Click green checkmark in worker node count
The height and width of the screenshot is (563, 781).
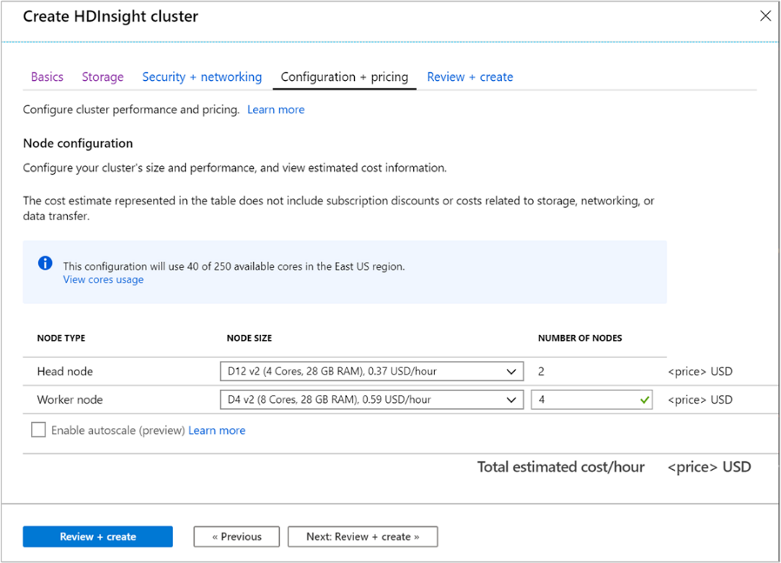pyautogui.click(x=644, y=399)
